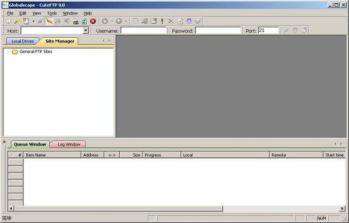The image size is (349, 223).
Task: Switch to the Local Drives tab
Action: 23,41
